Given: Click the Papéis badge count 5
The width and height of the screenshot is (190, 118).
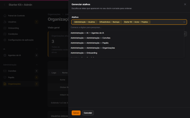Looking at the screenshot, I should pos(36,78).
